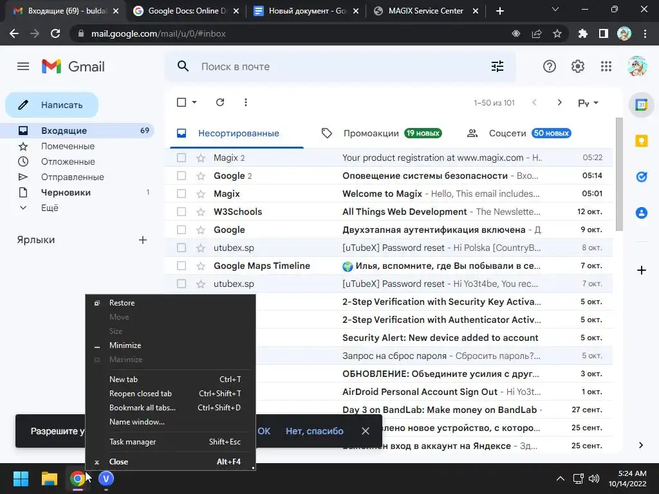
Task: Open Chrome tab search chevron
Action: point(555,9)
